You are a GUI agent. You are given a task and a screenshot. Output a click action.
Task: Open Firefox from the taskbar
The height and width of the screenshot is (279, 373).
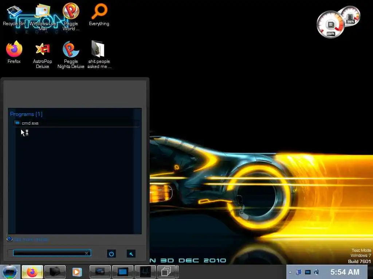pyautogui.click(x=32, y=272)
